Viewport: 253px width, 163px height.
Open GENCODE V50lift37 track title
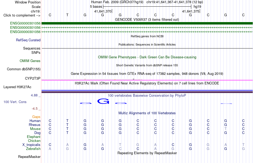(x=147, y=19)
